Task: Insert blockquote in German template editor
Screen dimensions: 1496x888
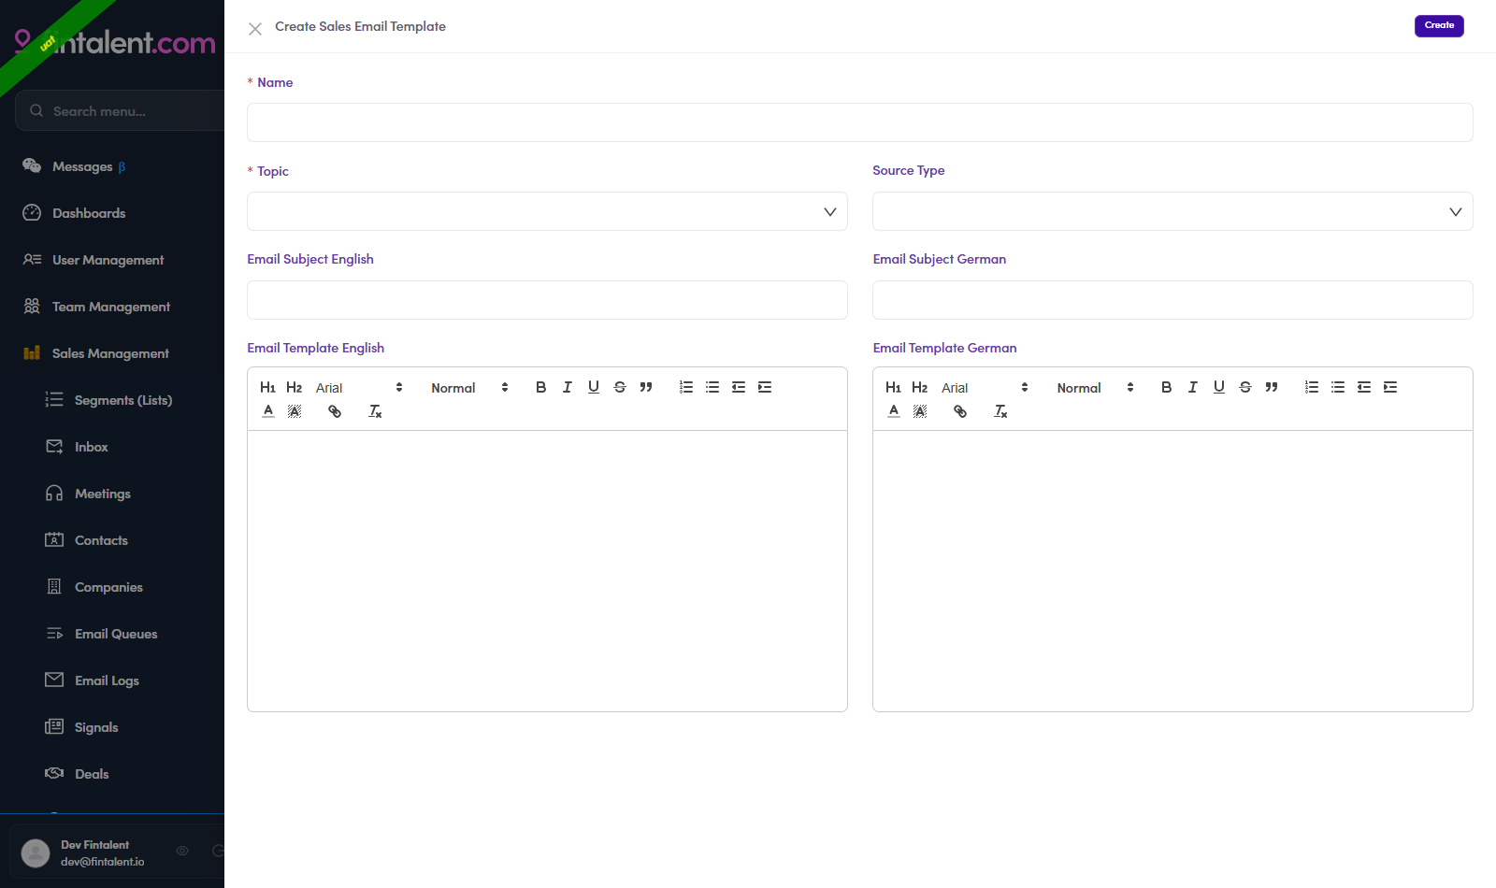Action: [1271, 387]
